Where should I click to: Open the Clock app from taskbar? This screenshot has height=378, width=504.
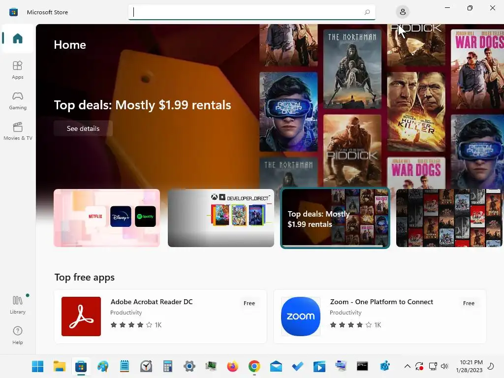(146, 366)
